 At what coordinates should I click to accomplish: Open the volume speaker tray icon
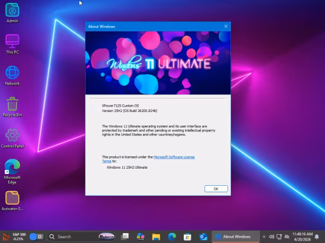(271, 237)
